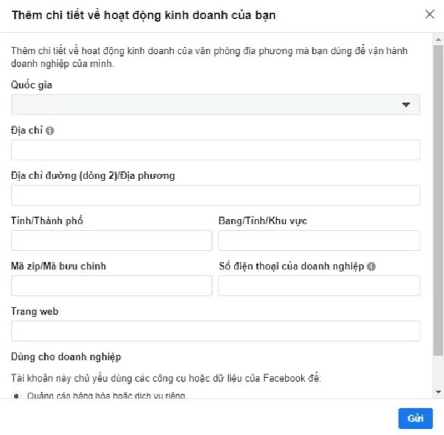The width and height of the screenshot is (444, 435).
Task: Click the Trang web field label
Action: tap(34, 312)
